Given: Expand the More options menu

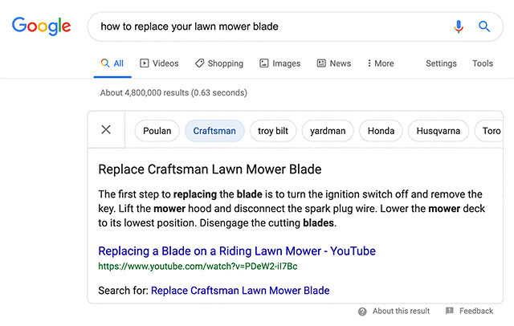Looking at the screenshot, I should [380, 63].
